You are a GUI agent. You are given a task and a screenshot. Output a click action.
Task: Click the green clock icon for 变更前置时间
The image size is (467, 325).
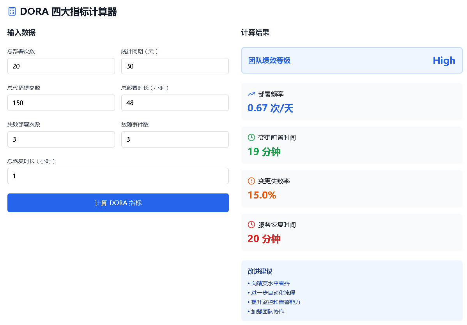pos(251,137)
